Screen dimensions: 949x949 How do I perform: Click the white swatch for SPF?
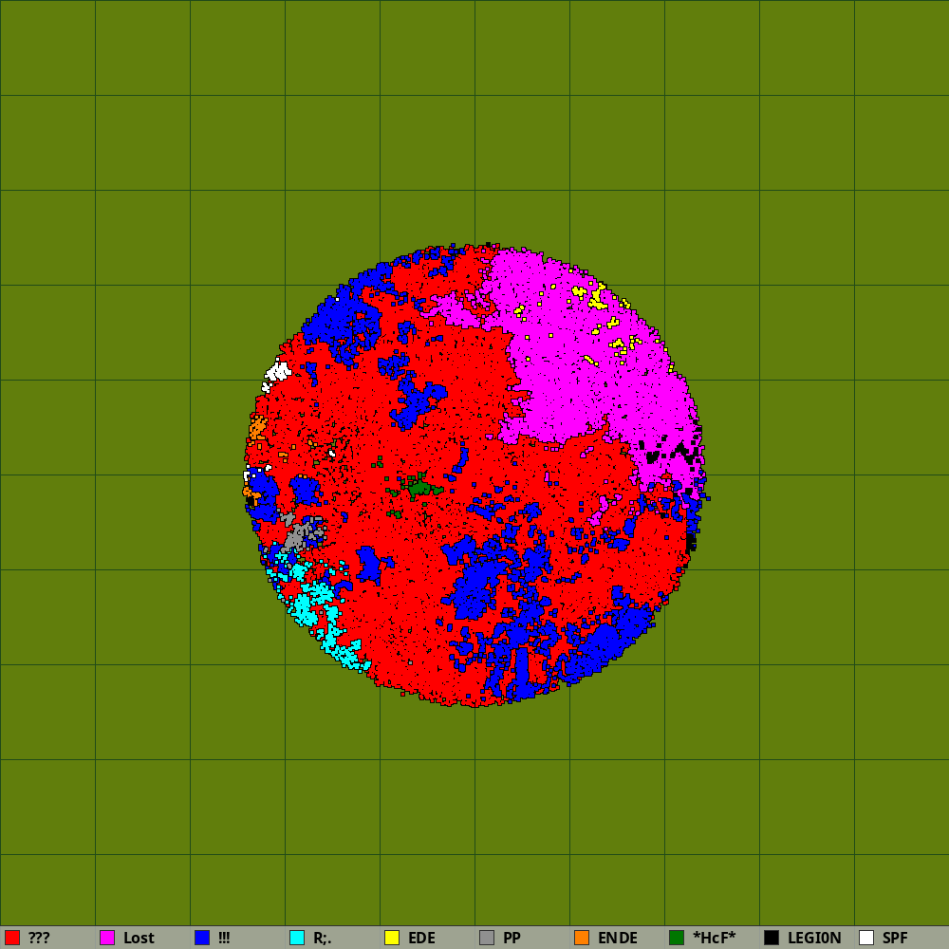coord(866,938)
